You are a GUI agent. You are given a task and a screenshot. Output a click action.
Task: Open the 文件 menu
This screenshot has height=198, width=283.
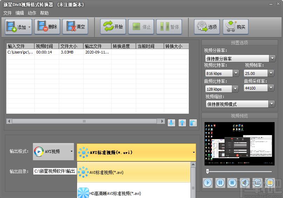point(7,13)
